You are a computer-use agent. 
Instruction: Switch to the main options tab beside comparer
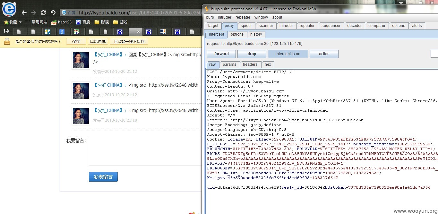[x=399, y=26]
